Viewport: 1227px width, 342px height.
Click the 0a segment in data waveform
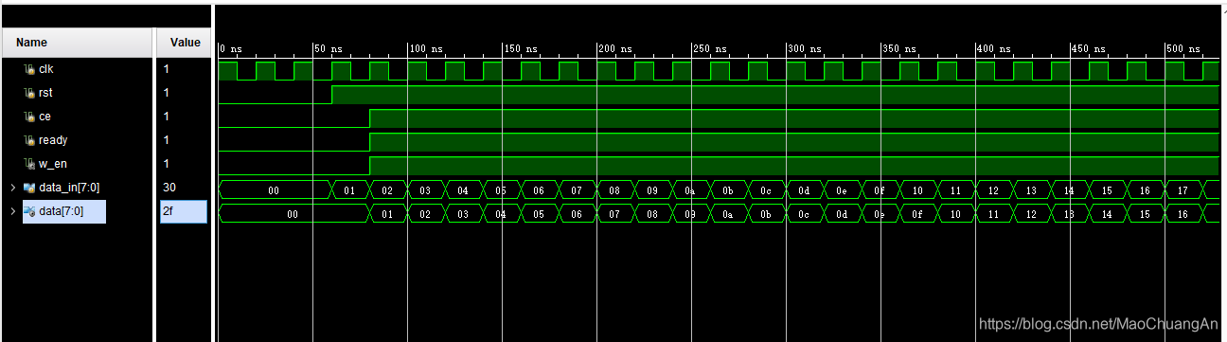(x=728, y=214)
